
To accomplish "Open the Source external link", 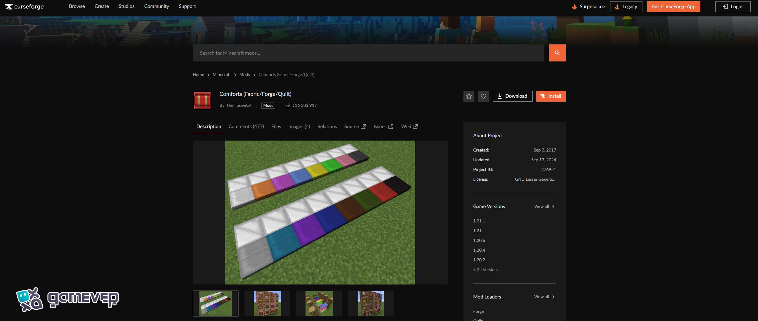I will [355, 126].
